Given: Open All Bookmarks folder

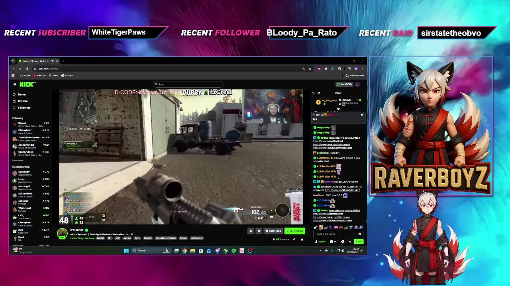Looking at the screenshot, I should click(355, 75).
